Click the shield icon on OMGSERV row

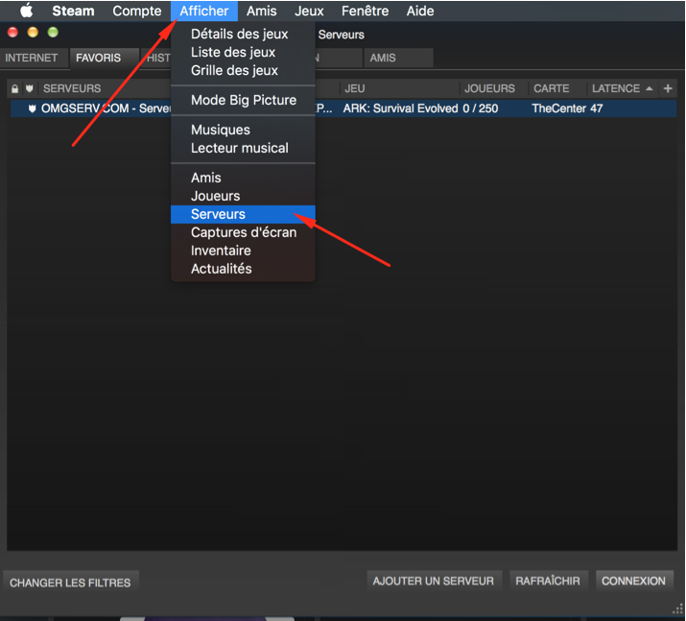[32, 108]
